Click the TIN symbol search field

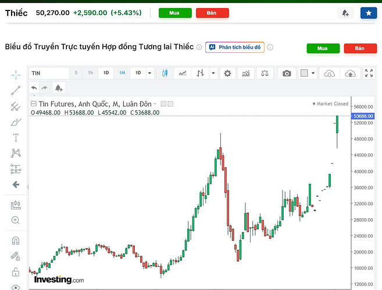click(x=49, y=73)
